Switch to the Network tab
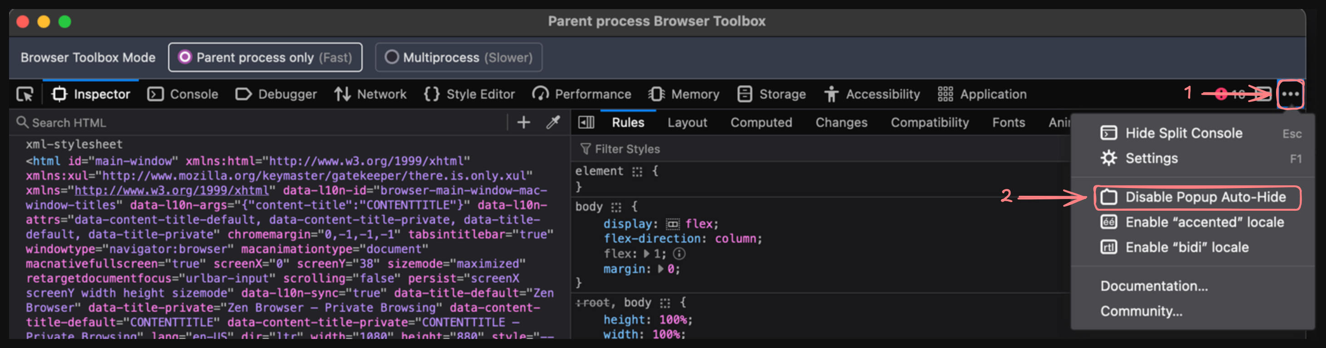The width and height of the screenshot is (1326, 348). [370, 94]
